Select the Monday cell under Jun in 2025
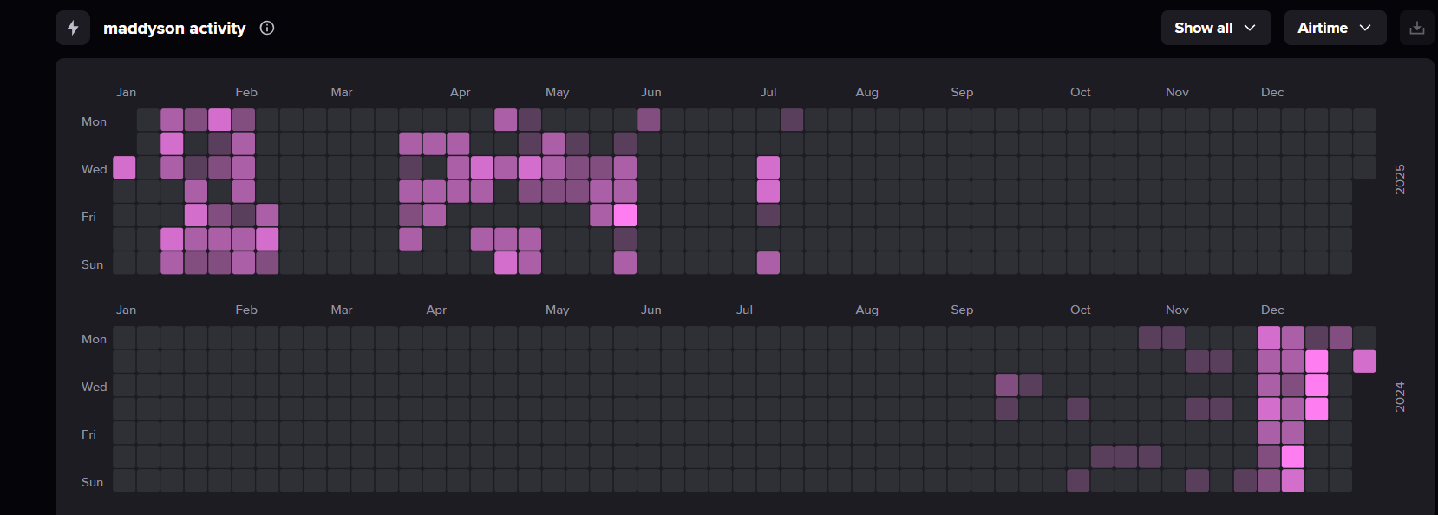1438x515 pixels. click(649, 120)
